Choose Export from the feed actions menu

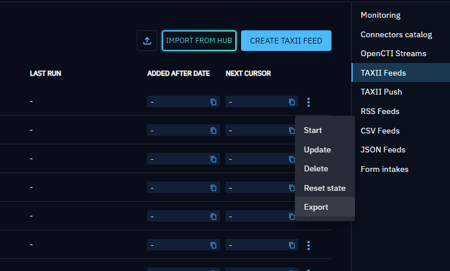coord(316,207)
